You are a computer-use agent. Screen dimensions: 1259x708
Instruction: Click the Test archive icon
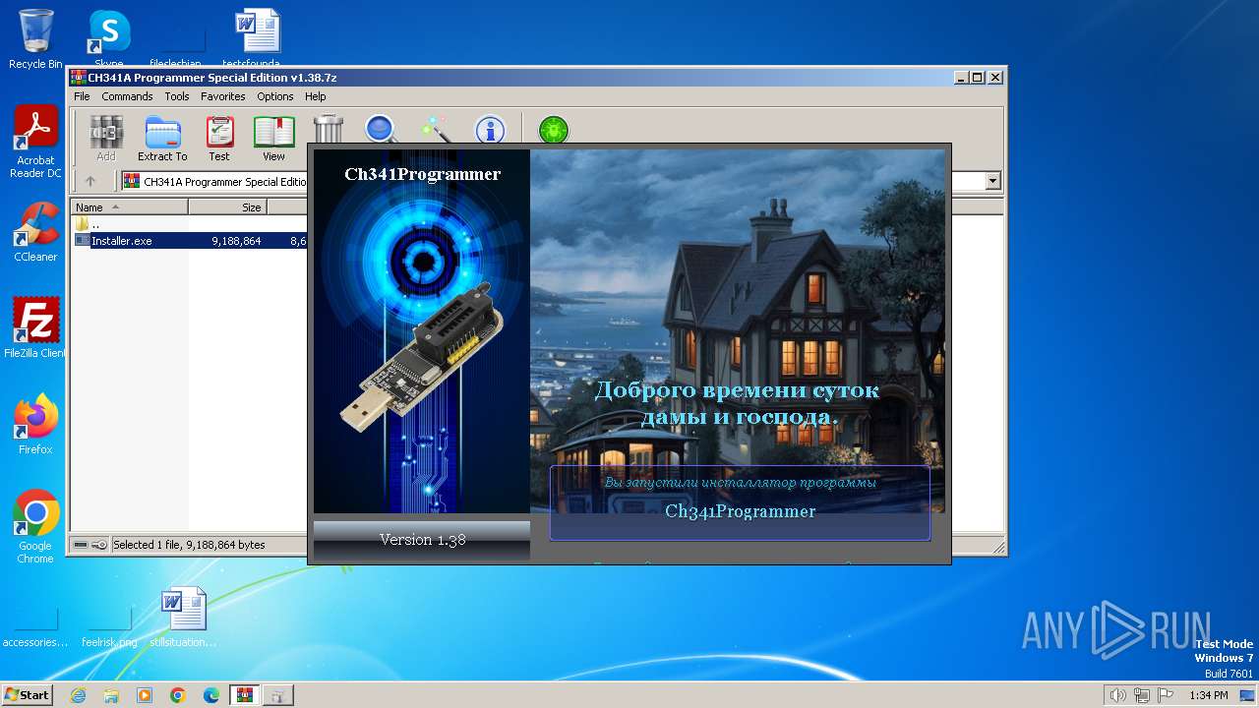pyautogui.click(x=219, y=138)
